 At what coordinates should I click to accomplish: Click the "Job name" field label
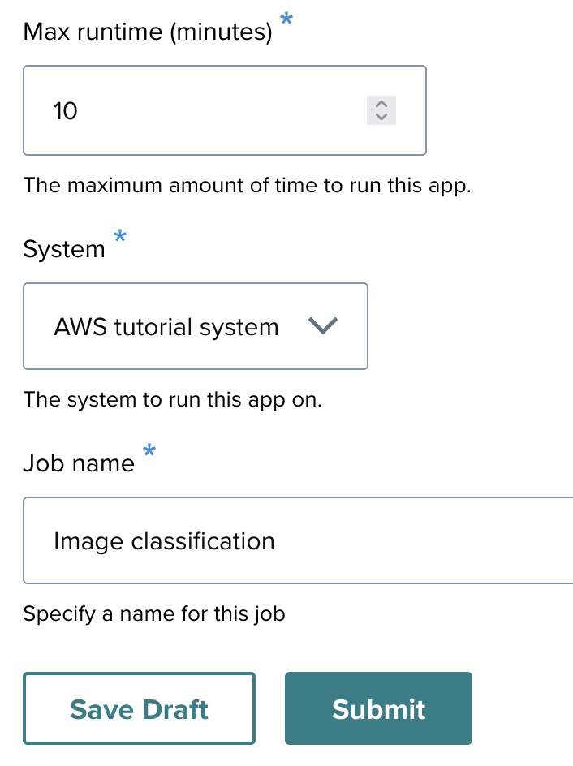click(x=79, y=463)
